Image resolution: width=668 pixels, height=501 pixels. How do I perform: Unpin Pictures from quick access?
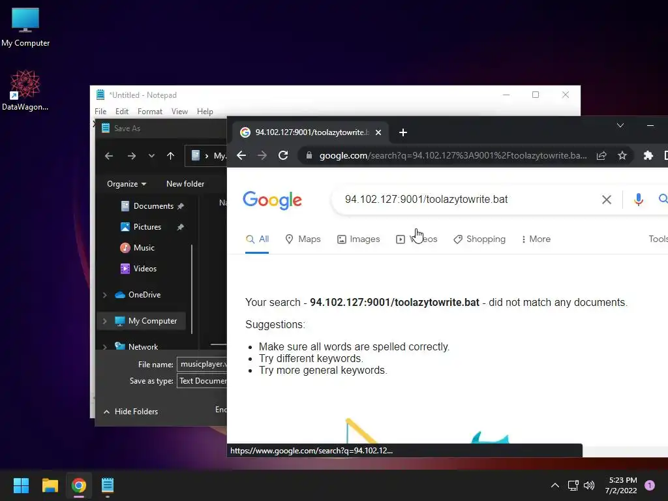point(181,227)
